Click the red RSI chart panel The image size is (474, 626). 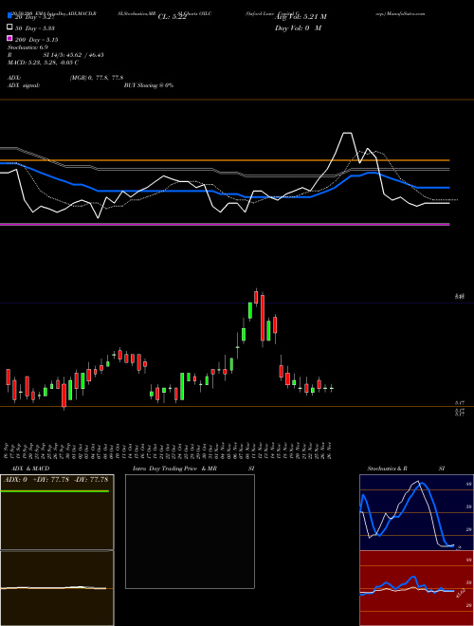point(416,588)
